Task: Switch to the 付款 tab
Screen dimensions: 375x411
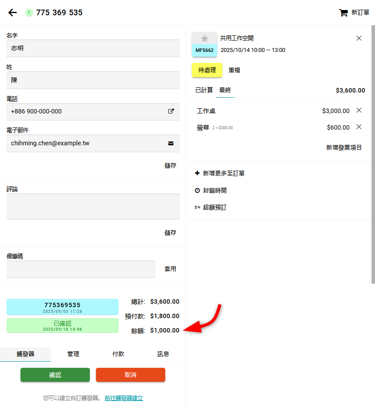Action: (x=118, y=354)
